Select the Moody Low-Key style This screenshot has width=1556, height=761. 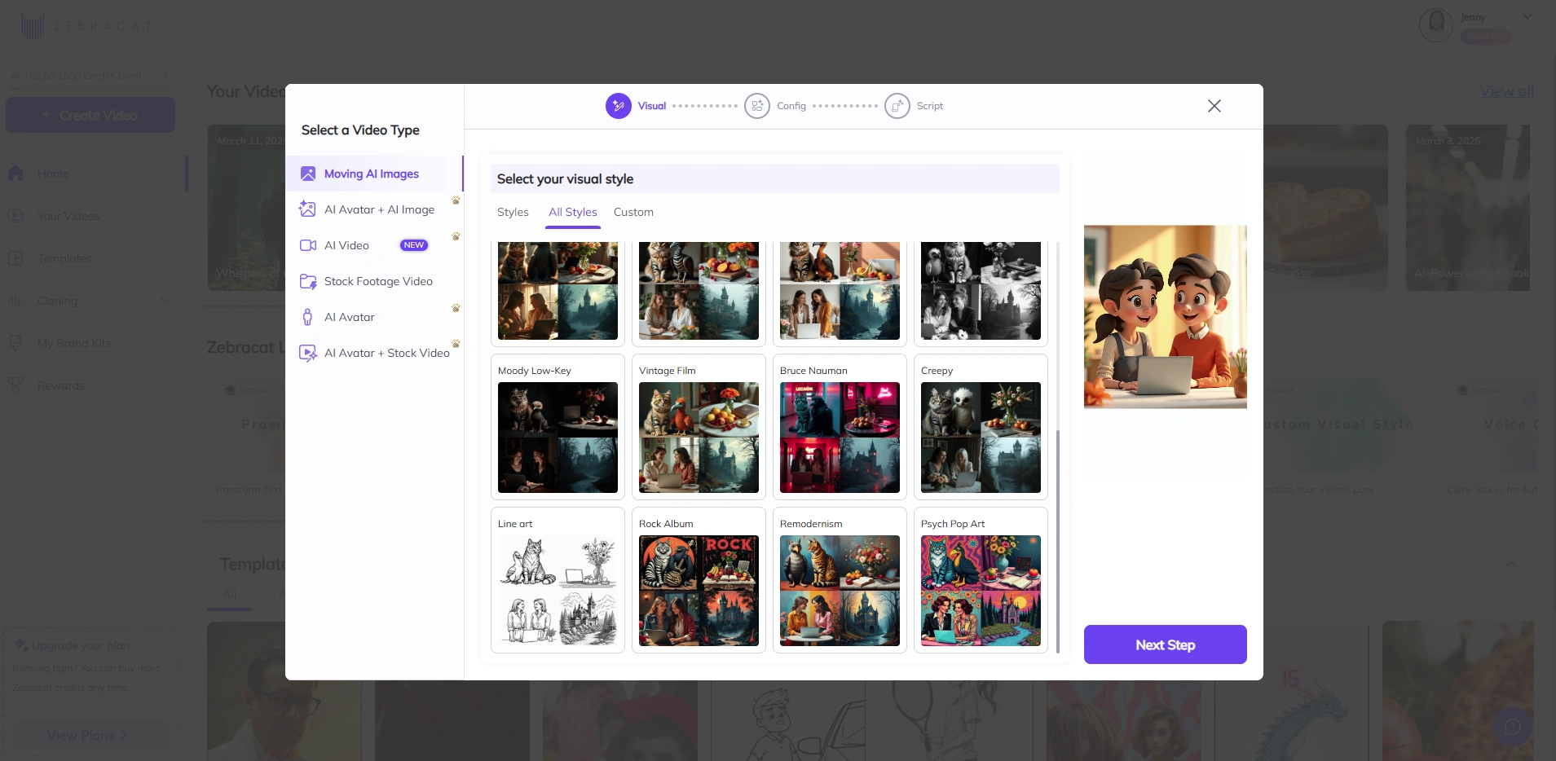(x=558, y=426)
